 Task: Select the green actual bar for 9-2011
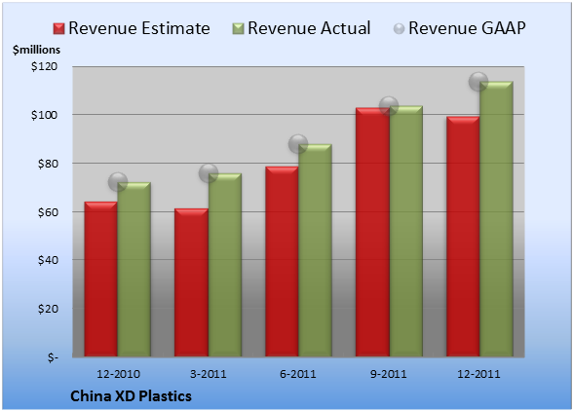[406, 231]
